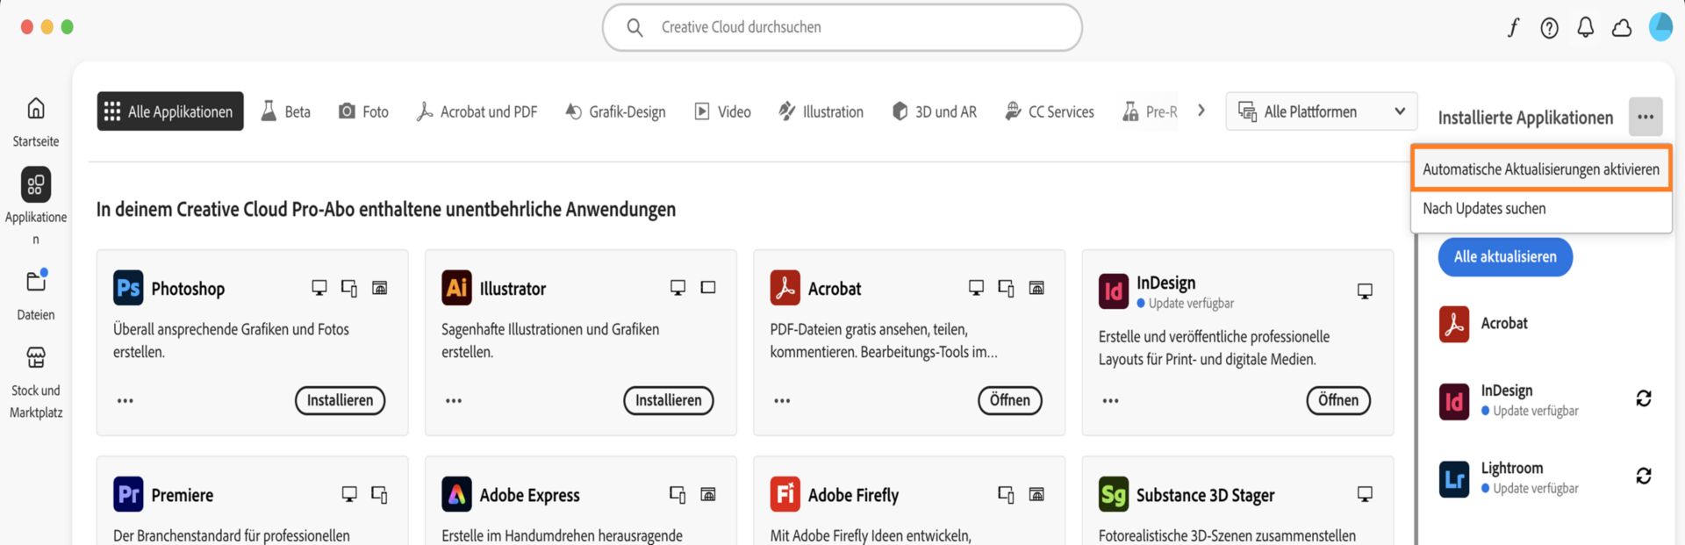Open InDesign card more options dots

click(x=1110, y=401)
